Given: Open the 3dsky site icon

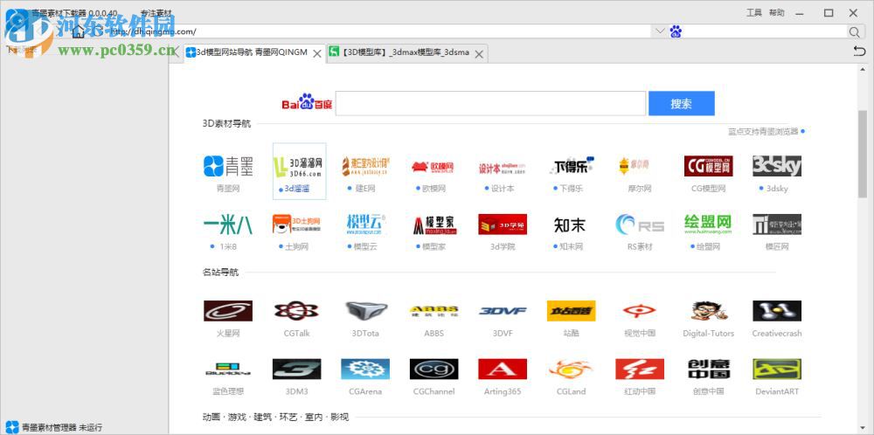Looking at the screenshot, I should [777, 166].
